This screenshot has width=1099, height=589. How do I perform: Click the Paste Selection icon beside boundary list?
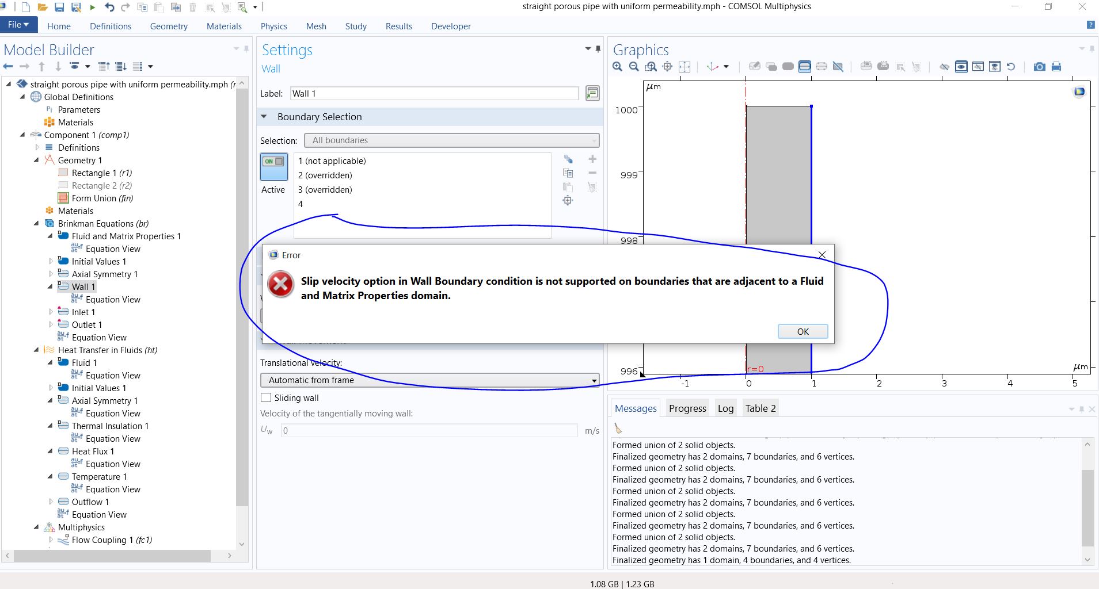568,187
